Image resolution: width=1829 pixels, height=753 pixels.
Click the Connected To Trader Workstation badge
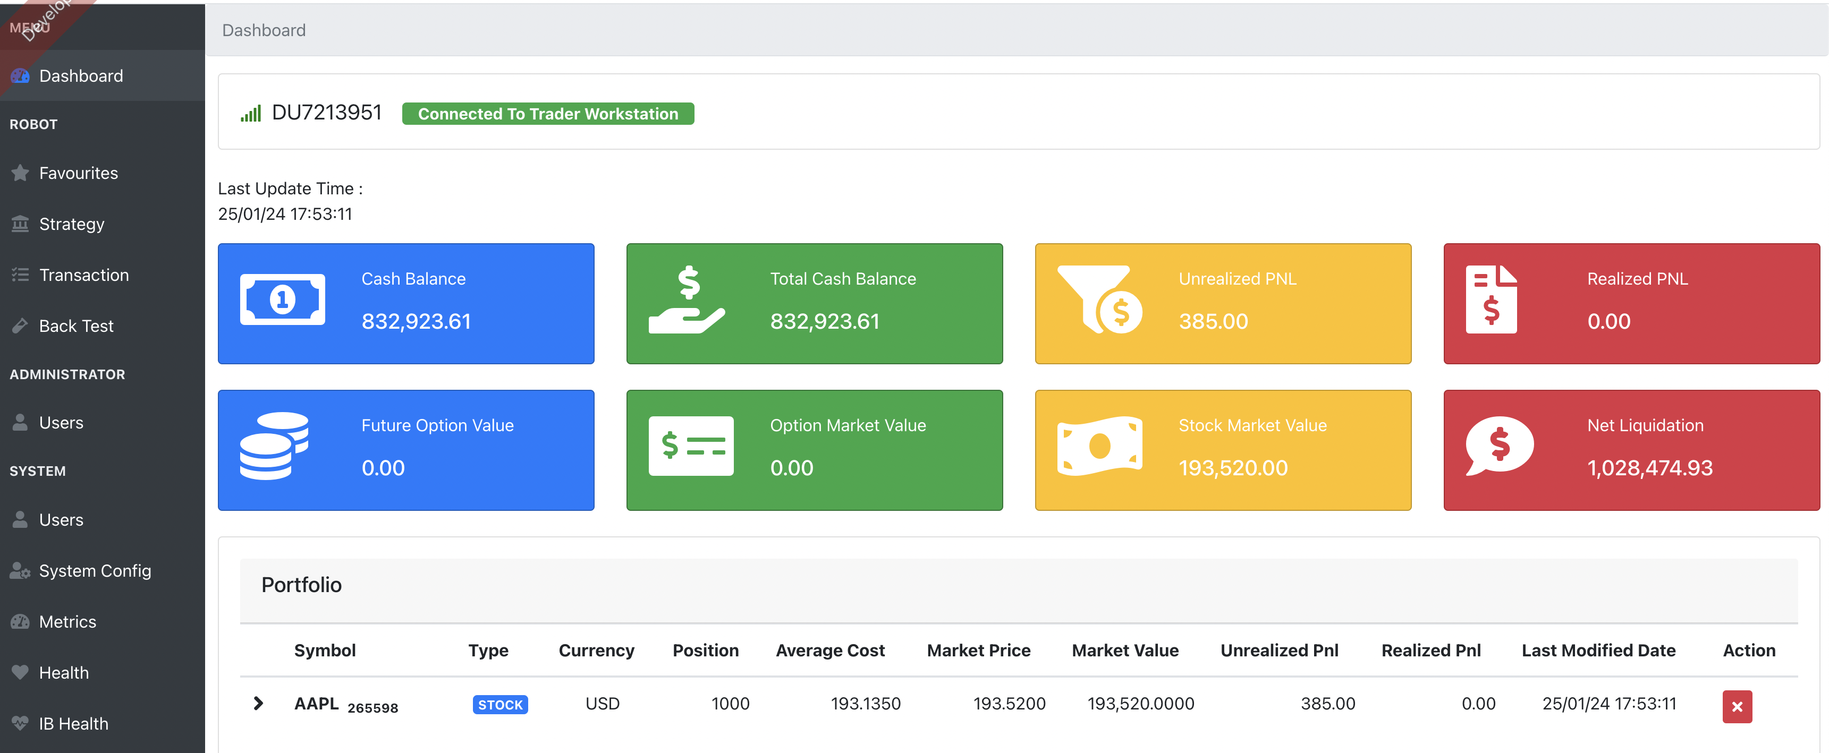[x=547, y=113]
